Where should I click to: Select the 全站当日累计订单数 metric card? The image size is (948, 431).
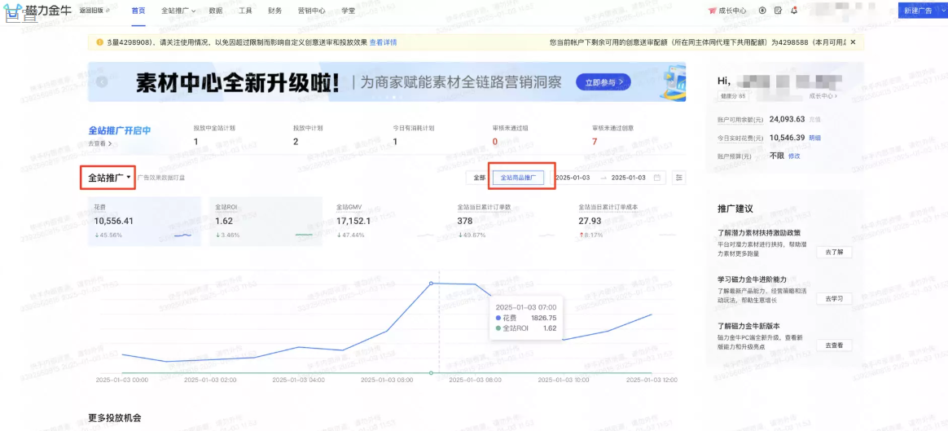[x=508, y=222]
